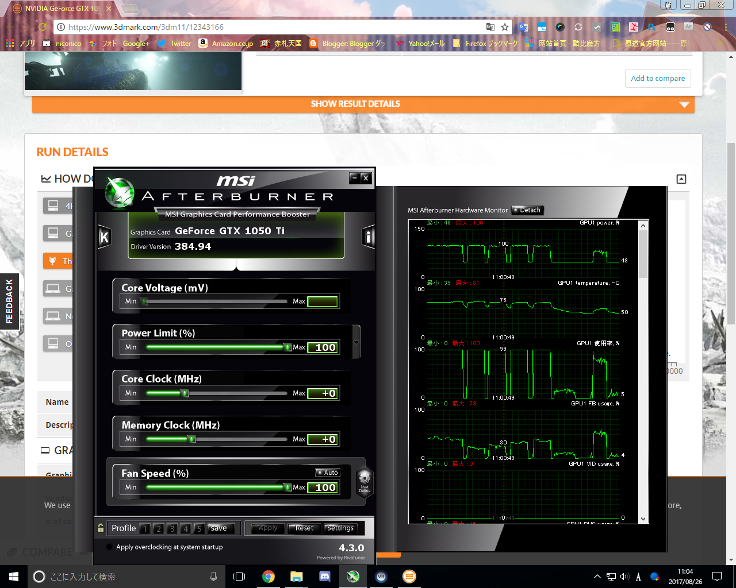Open Afterburner info panel with the i button
736x588 pixels.
pos(368,237)
